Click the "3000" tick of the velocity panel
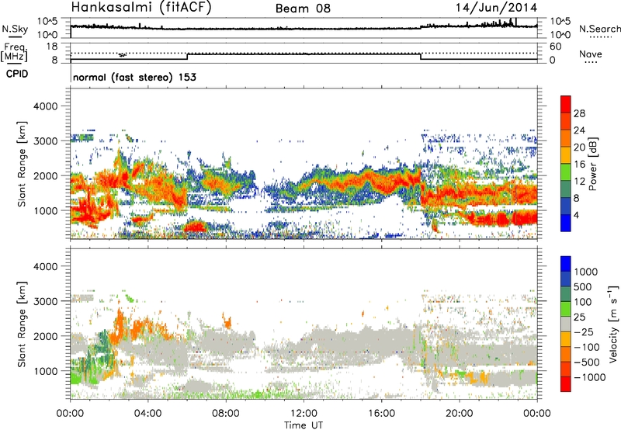Screen dimensions: 621x430 pyautogui.click(x=45, y=301)
